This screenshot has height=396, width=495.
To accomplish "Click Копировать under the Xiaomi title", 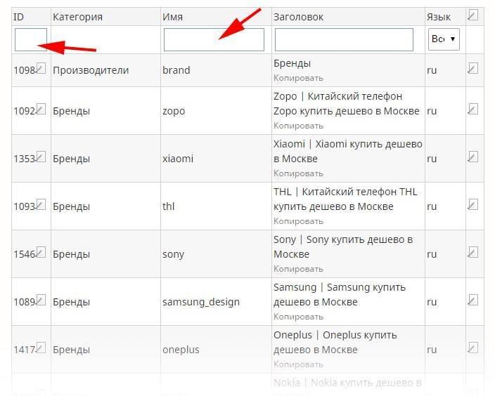I will click(x=298, y=173).
